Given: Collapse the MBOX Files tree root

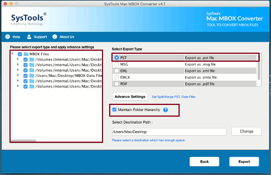Looking at the screenshot, I should pyautogui.click(x=13, y=54).
